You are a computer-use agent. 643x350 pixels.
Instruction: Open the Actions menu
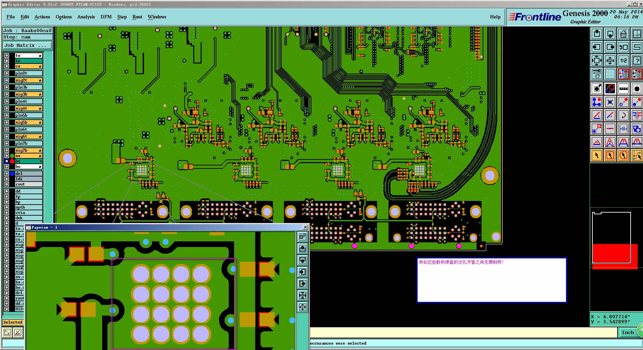click(42, 17)
